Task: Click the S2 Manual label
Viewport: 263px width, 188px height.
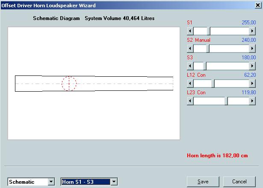Action: 198,40
